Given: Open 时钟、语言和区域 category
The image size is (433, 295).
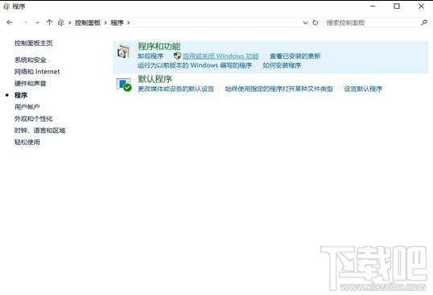Looking at the screenshot, I should click(x=39, y=131).
